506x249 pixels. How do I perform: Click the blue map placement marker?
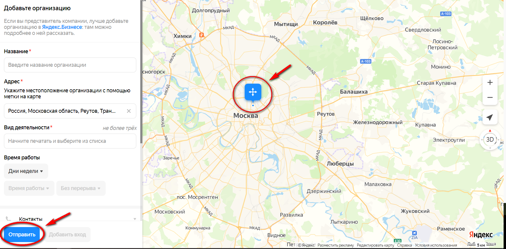pyautogui.click(x=253, y=92)
